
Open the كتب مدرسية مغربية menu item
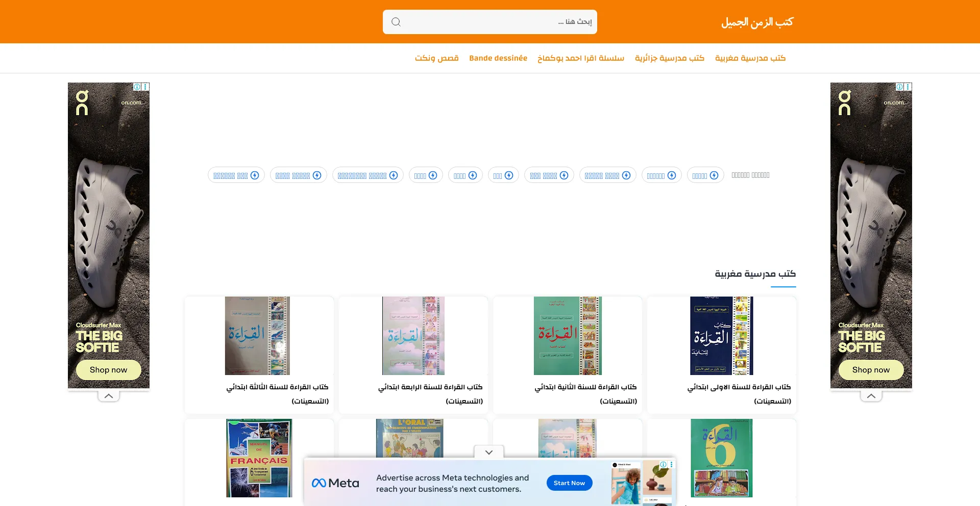coord(750,58)
